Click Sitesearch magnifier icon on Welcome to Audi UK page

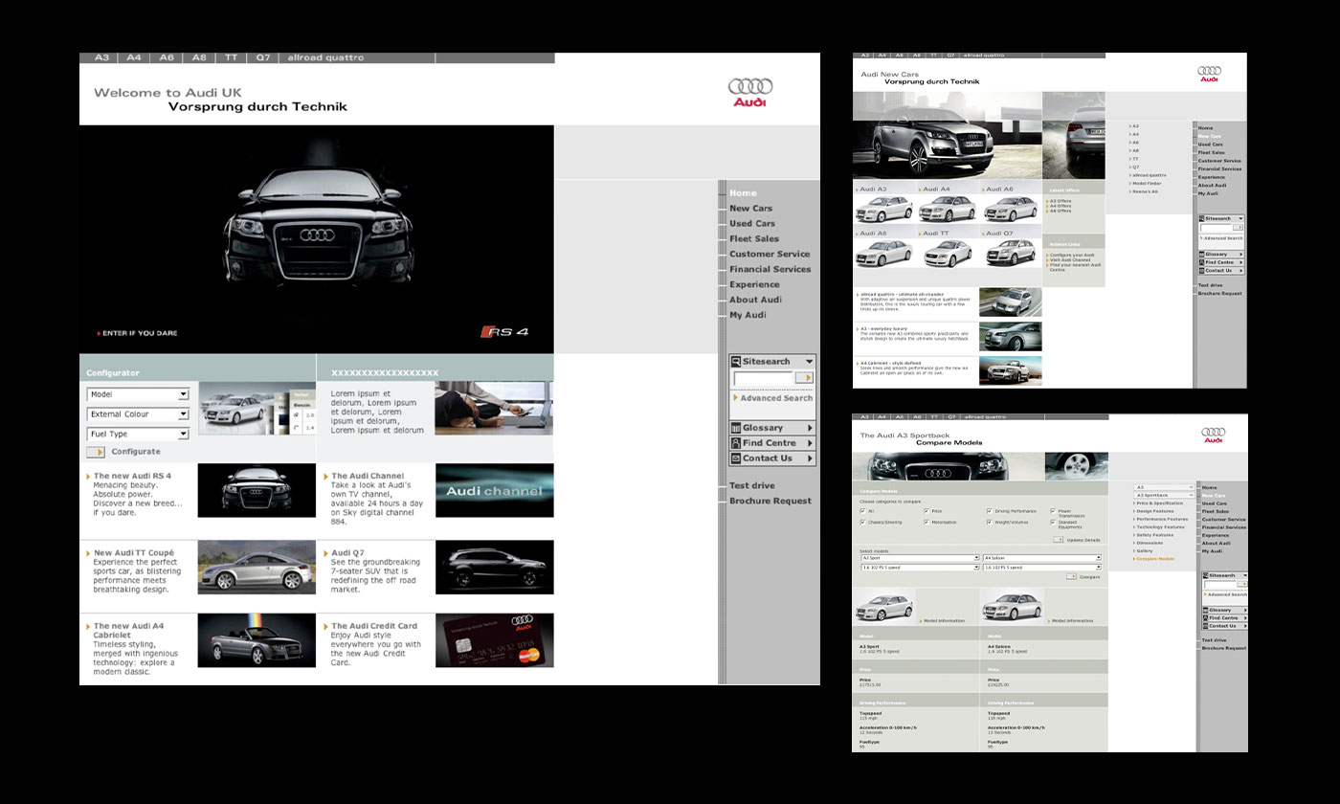[x=735, y=362]
